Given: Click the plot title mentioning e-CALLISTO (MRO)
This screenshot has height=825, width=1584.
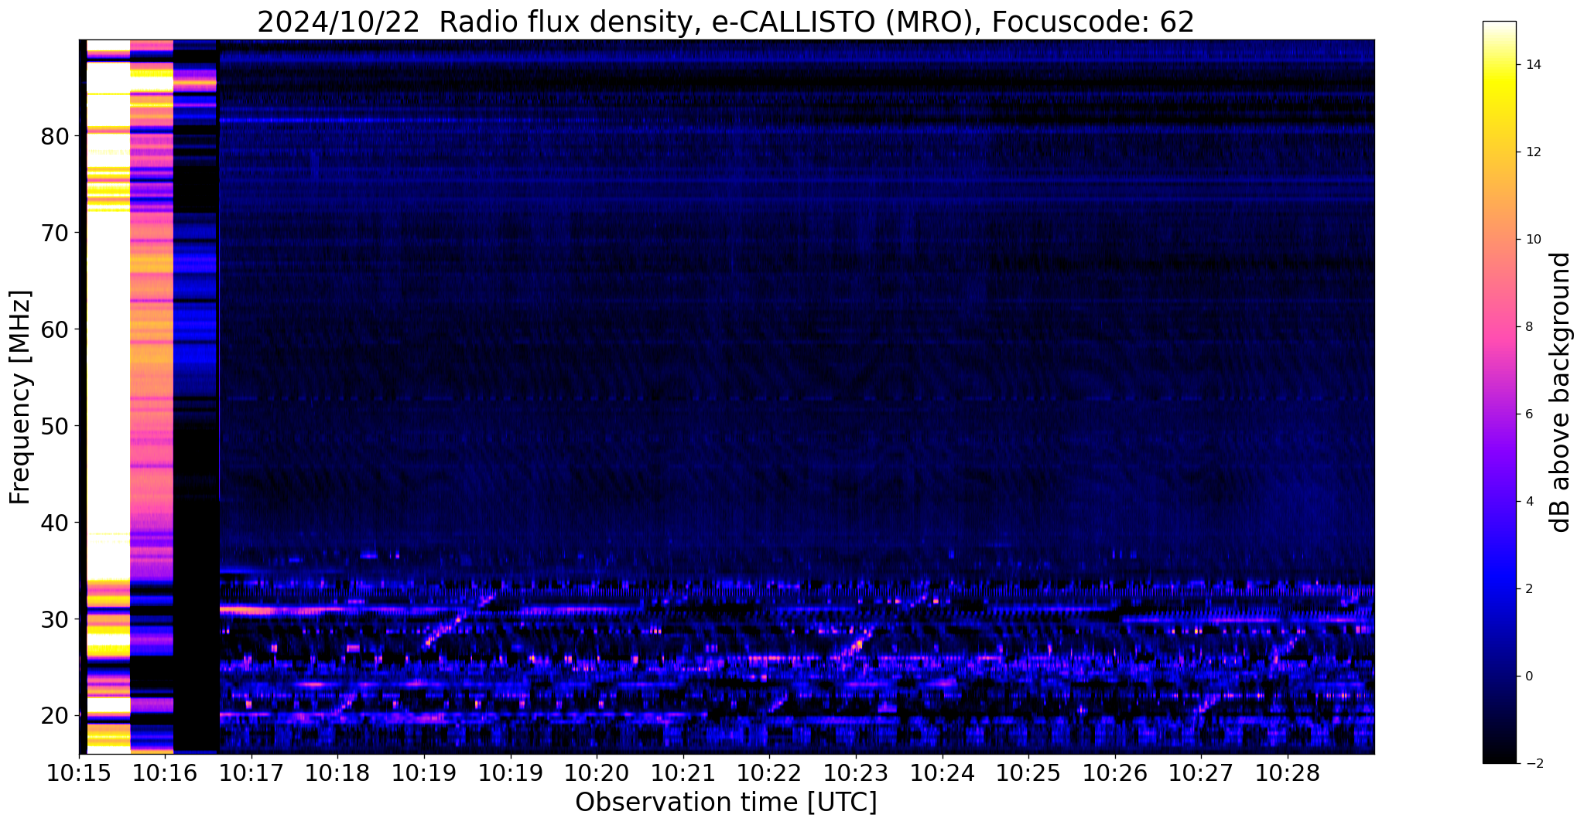Looking at the screenshot, I should [726, 22].
